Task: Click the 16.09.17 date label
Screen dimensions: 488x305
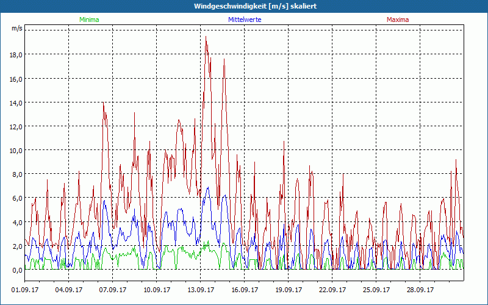Action: pyautogui.click(x=245, y=290)
